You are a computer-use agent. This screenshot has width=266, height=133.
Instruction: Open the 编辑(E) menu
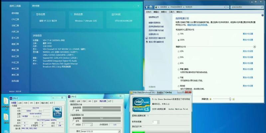[156, 12]
